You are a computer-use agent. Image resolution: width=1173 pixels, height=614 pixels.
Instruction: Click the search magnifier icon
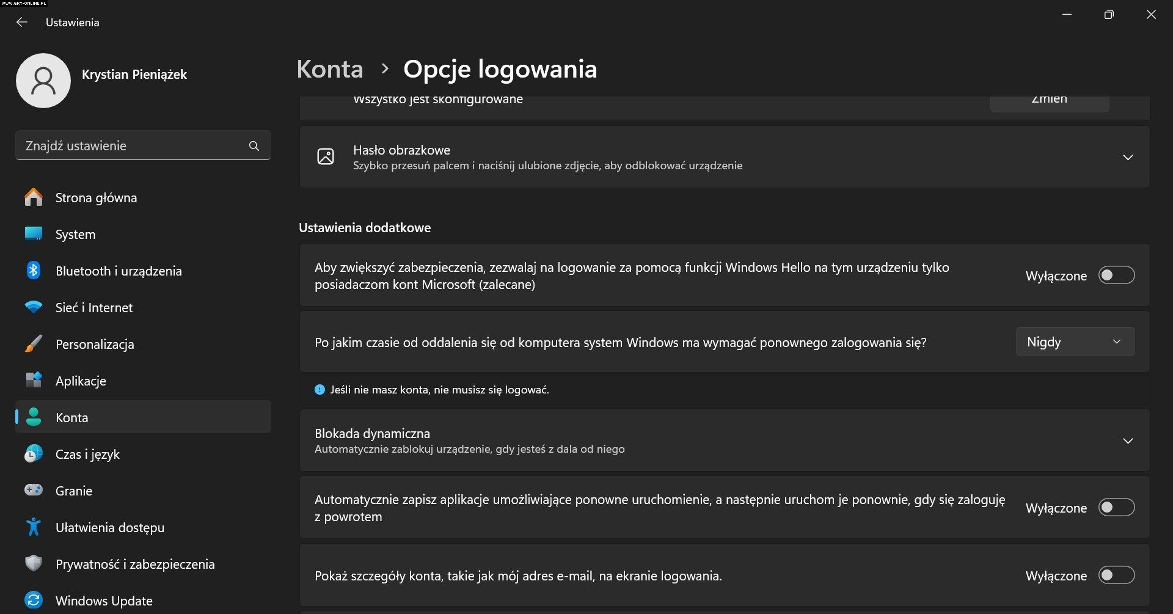click(x=254, y=146)
